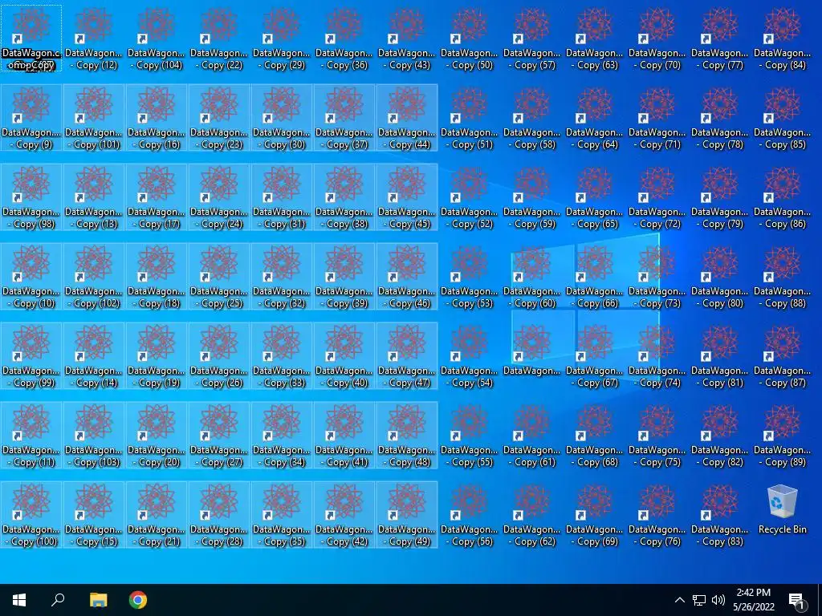The height and width of the screenshot is (616, 822).
Task: Select DataWagon Copy (80) icon
Action: (720, 277)
